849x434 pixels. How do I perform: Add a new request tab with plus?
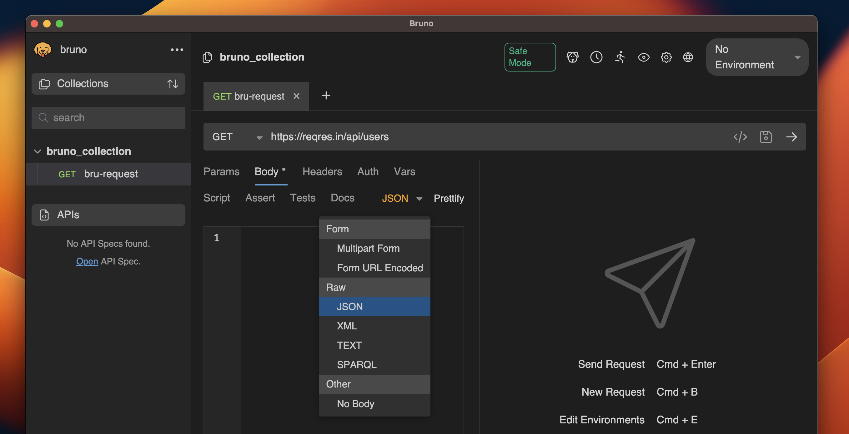click(x=326, y=96)
